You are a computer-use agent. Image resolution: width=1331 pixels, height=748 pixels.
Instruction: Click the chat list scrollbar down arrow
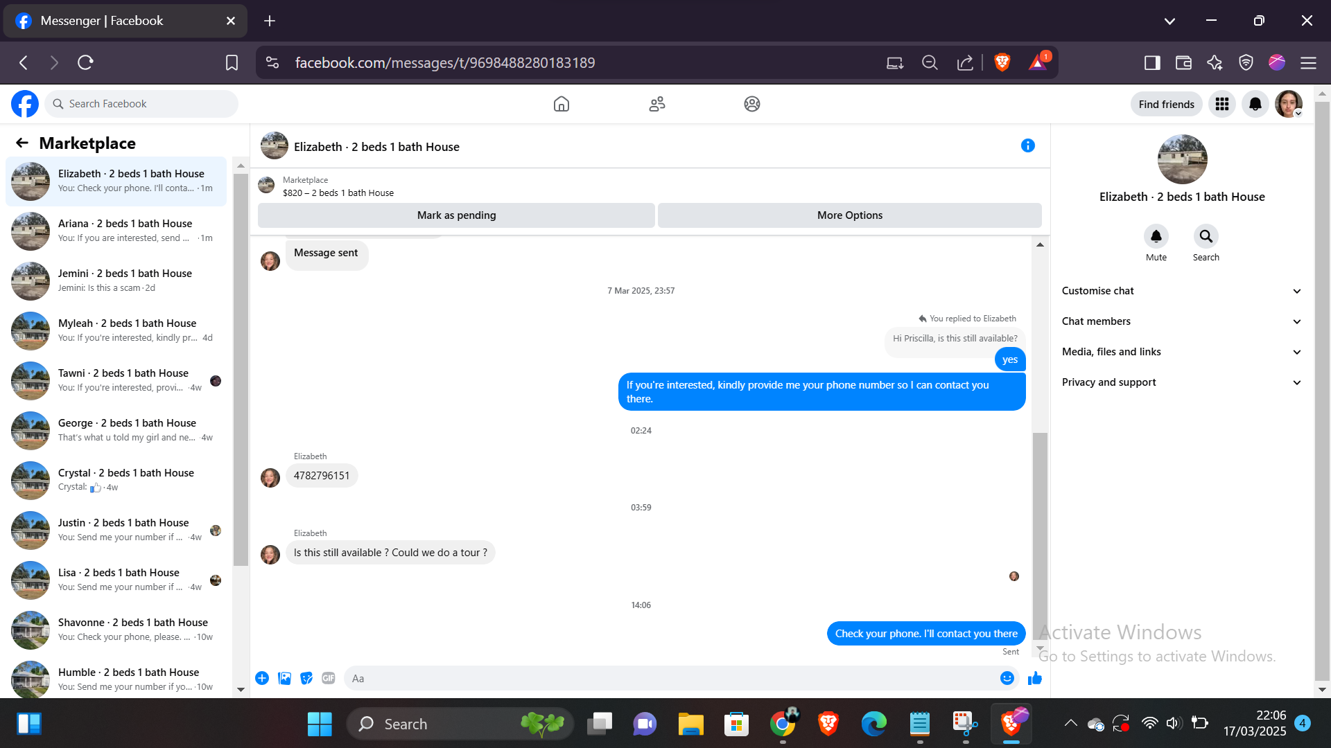pyautogui.click(x=241, y=690)
